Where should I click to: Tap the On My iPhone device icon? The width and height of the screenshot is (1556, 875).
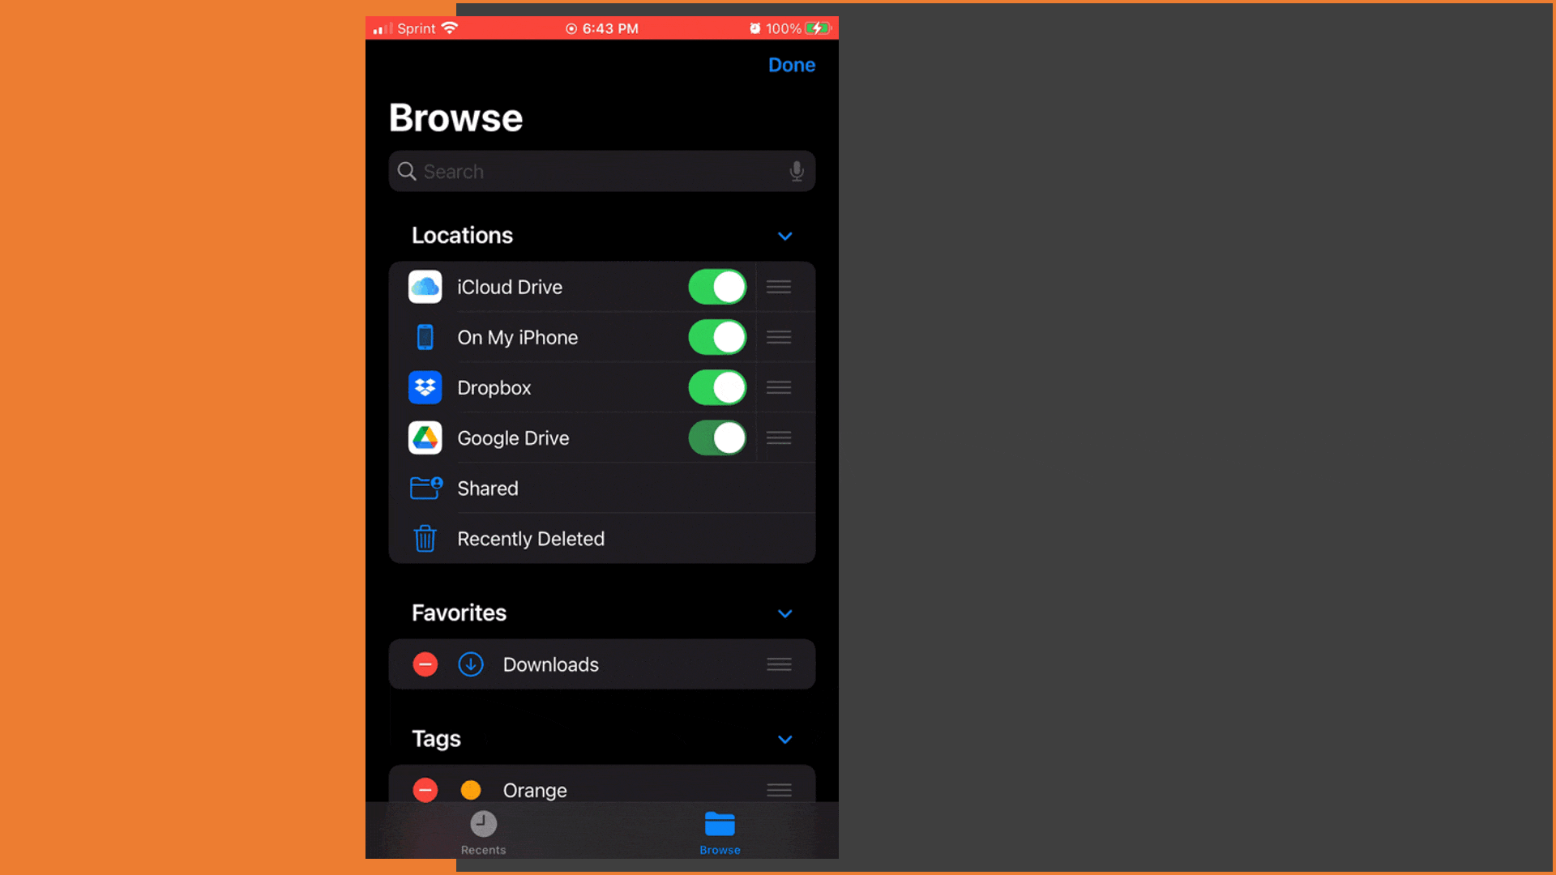tap(425, 337)
